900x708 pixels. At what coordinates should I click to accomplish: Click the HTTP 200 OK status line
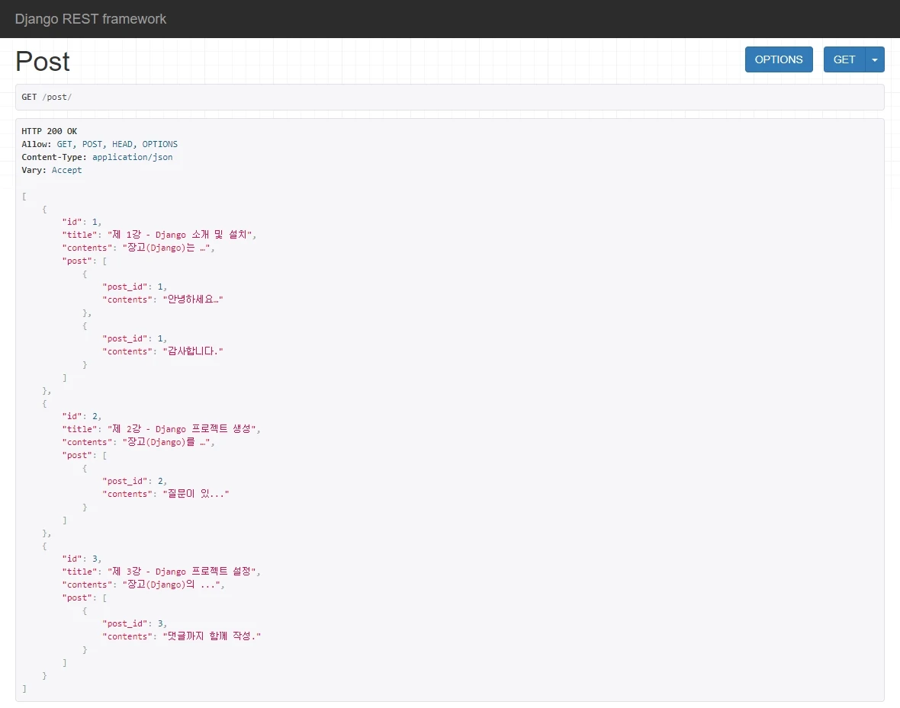coord(49,131)
